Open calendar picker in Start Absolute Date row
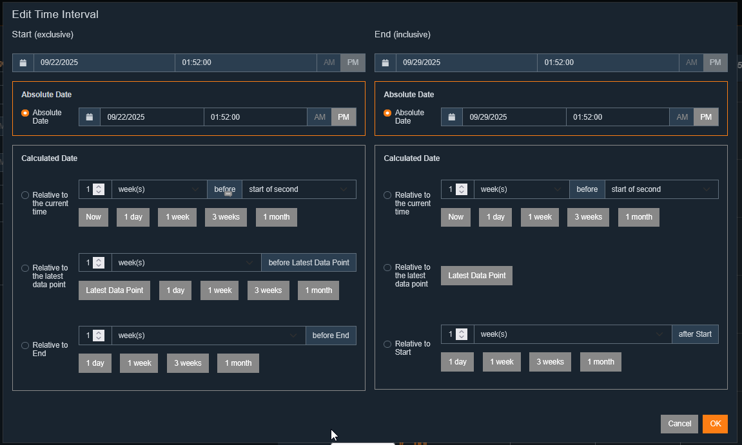This screenshot has width=742, height=445. (90, 117)
